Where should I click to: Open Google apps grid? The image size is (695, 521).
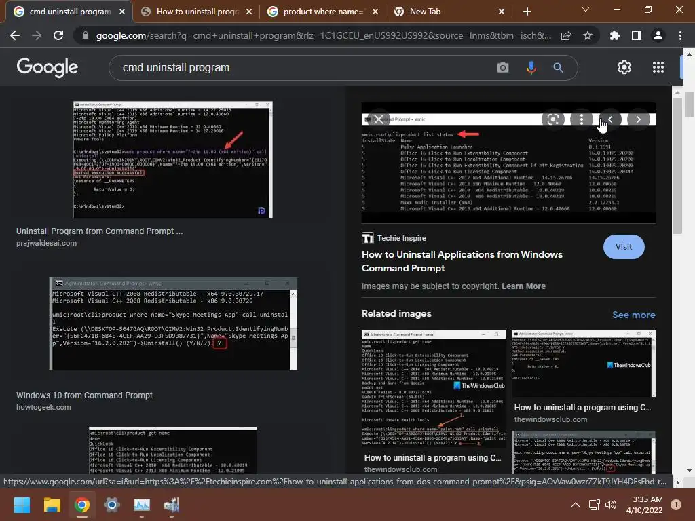point(658,67)
